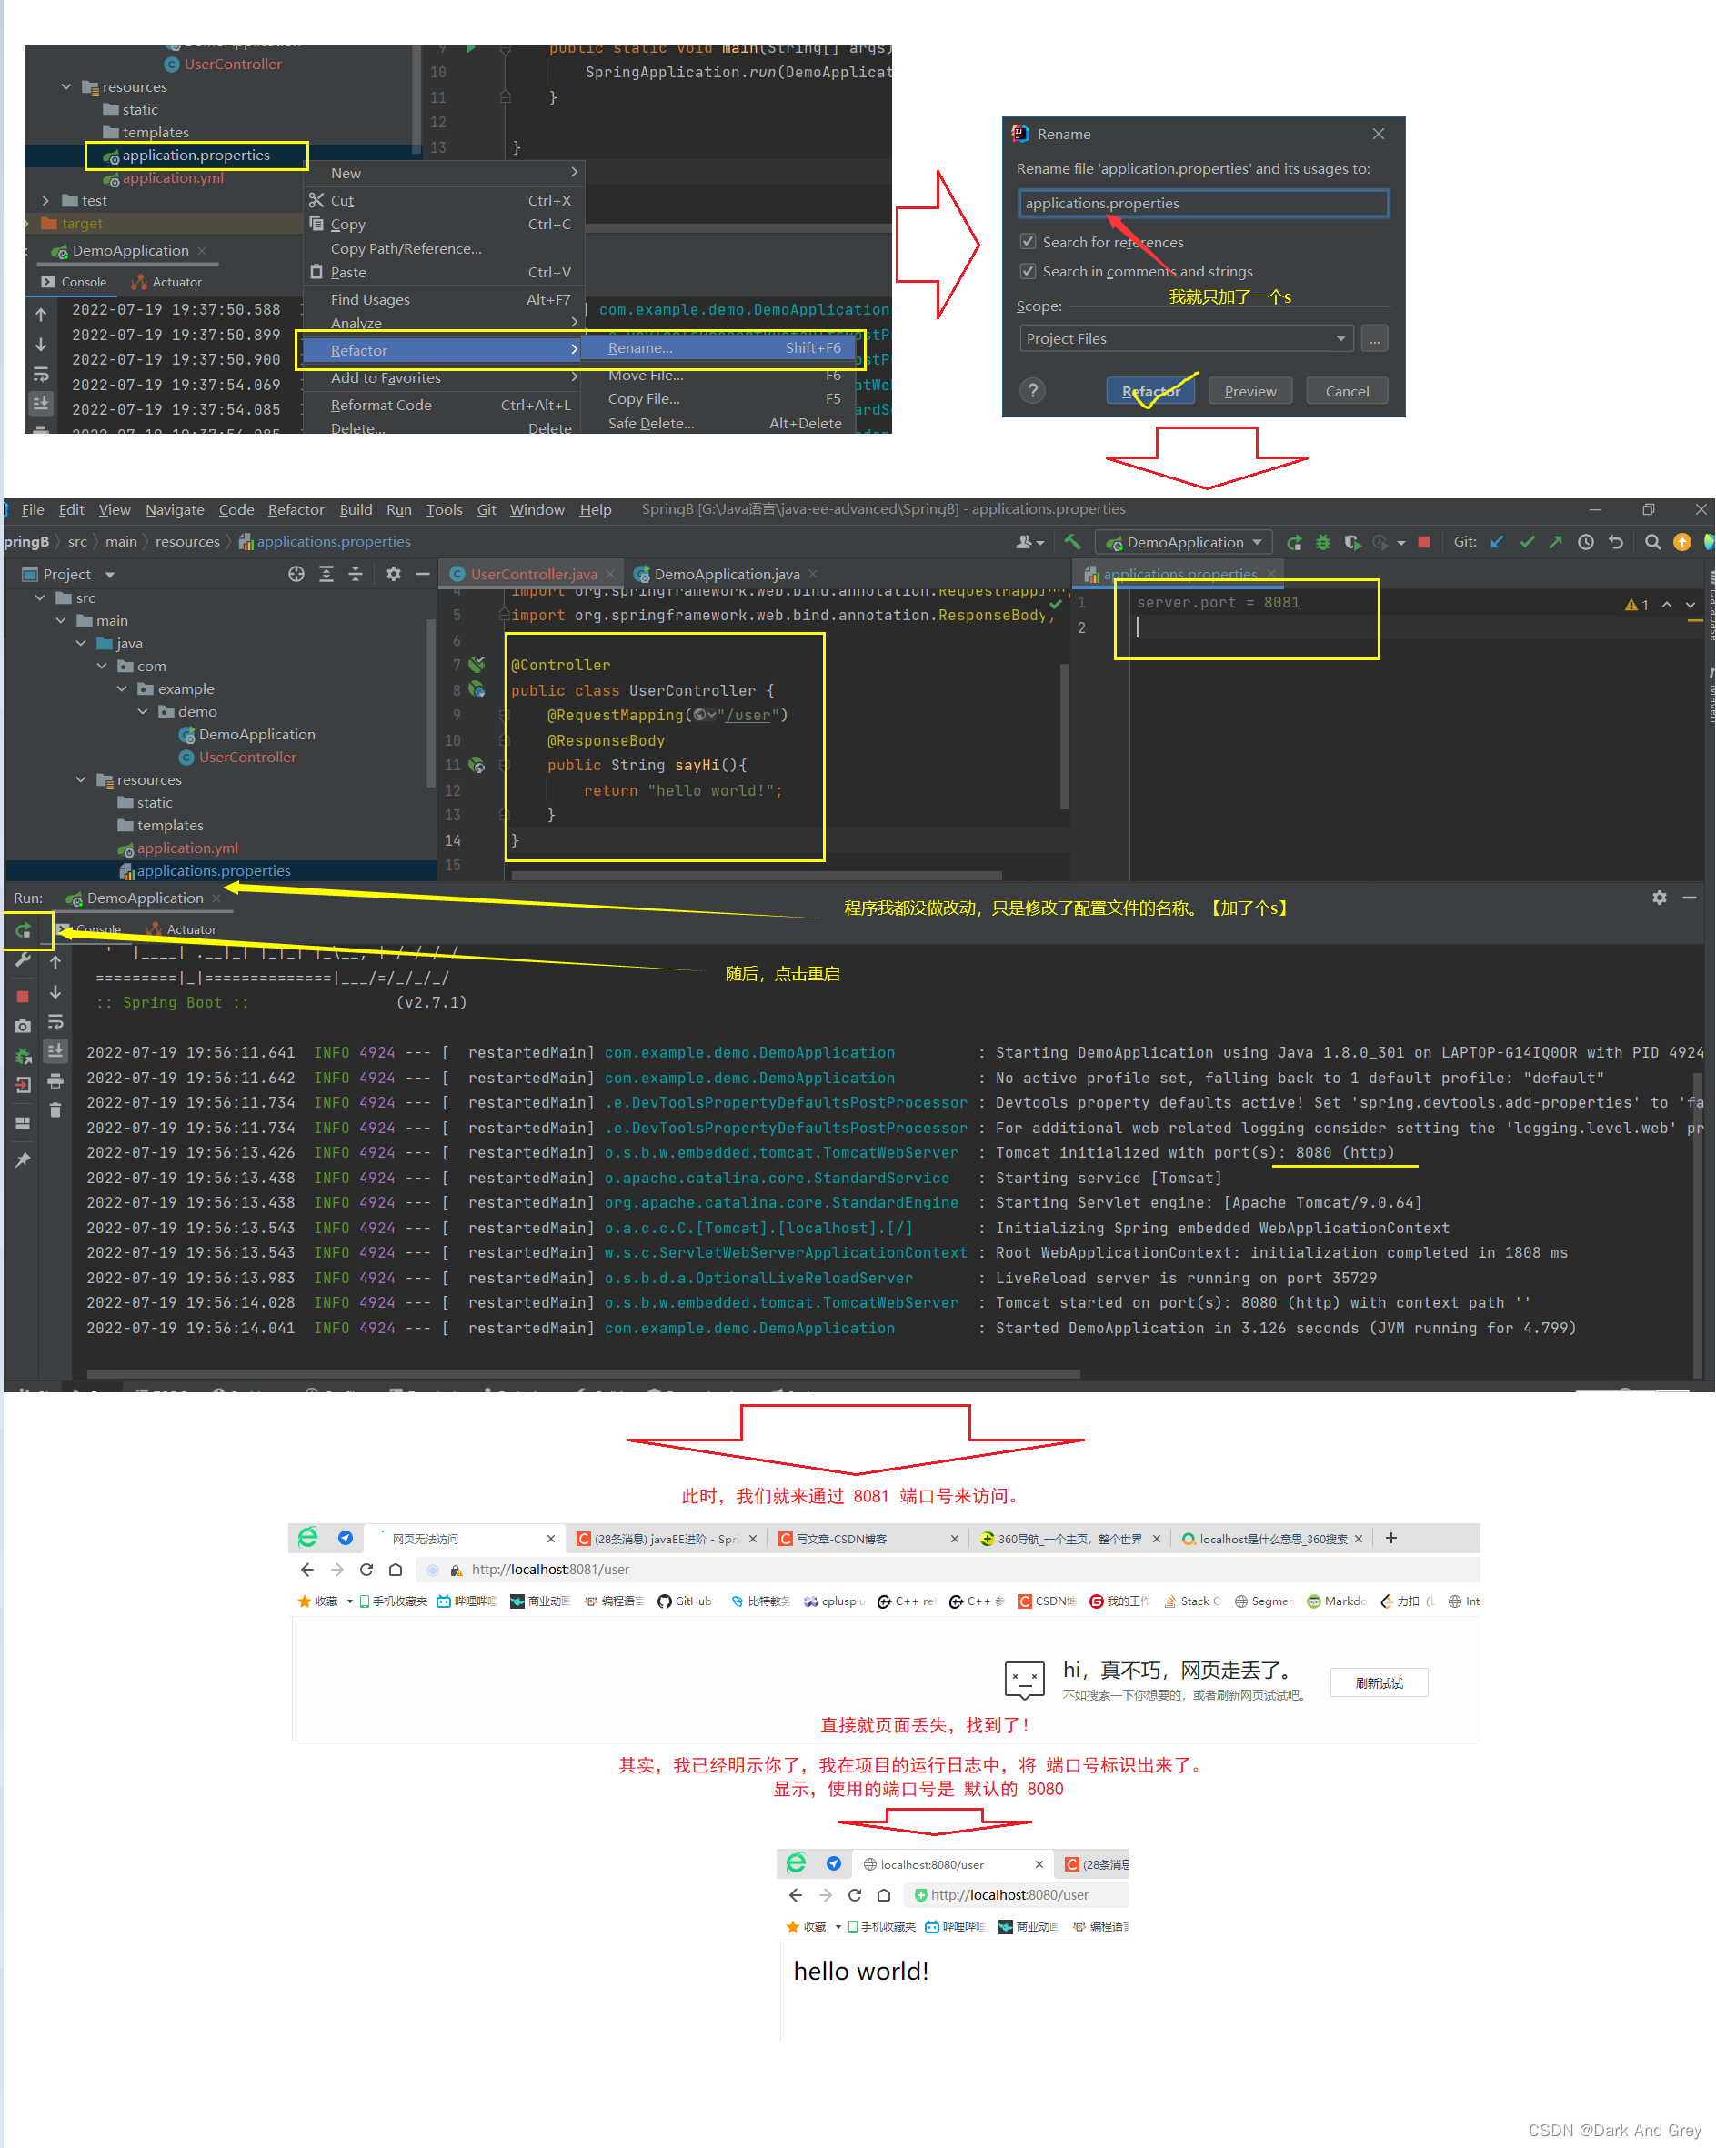This screenshot has width=1716, height=2148.
Task: Click the Rollback undo arrow icon in toolbar
Action: tap(1615, 542)
